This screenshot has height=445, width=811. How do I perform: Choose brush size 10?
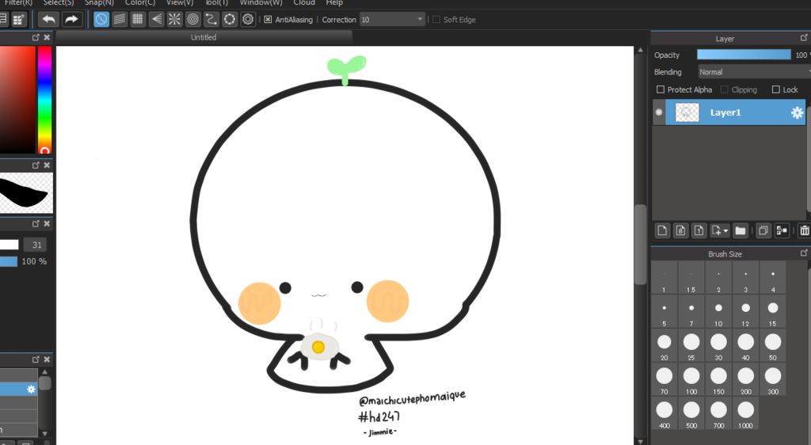point(718,312)
